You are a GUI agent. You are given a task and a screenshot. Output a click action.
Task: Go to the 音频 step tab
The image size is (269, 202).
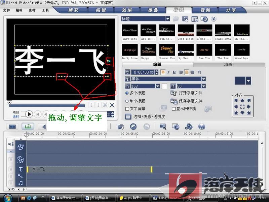tap(205, 10)
